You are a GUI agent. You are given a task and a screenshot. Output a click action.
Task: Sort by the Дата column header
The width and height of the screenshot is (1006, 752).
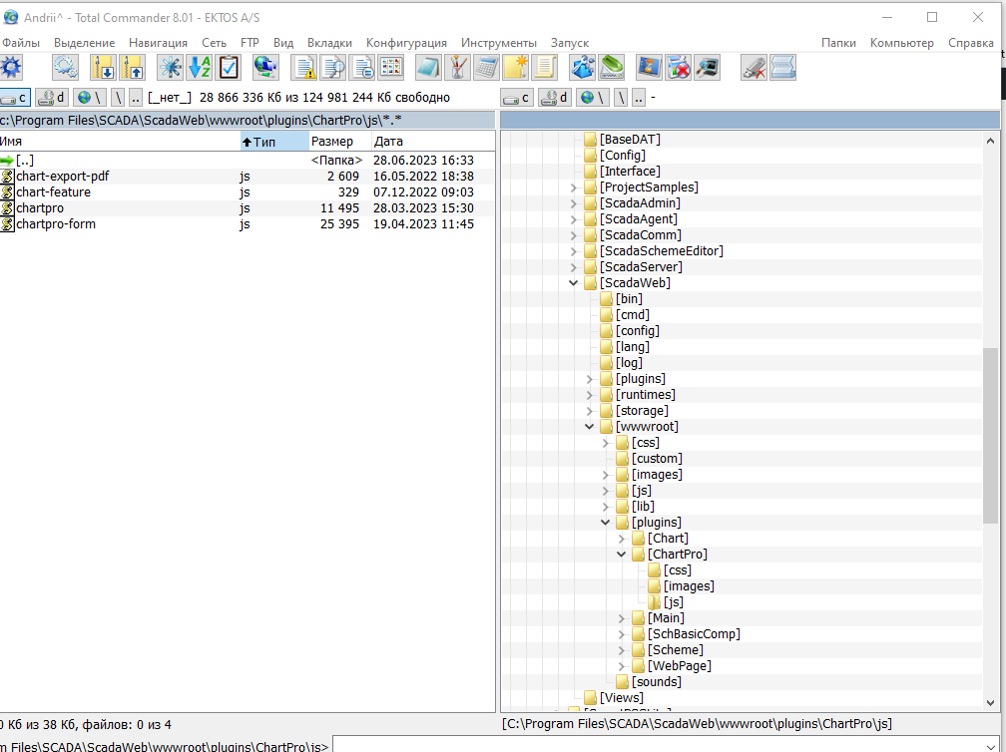pyautogui.click(x=433, y=141)
